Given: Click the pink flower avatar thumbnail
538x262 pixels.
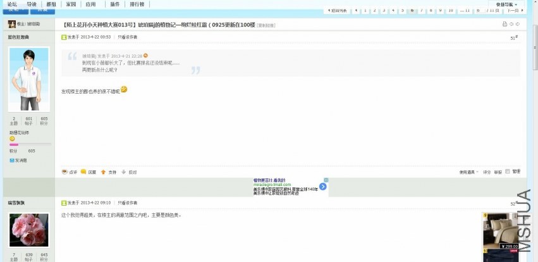Looking at the screenshot, I should coord(29,230).
